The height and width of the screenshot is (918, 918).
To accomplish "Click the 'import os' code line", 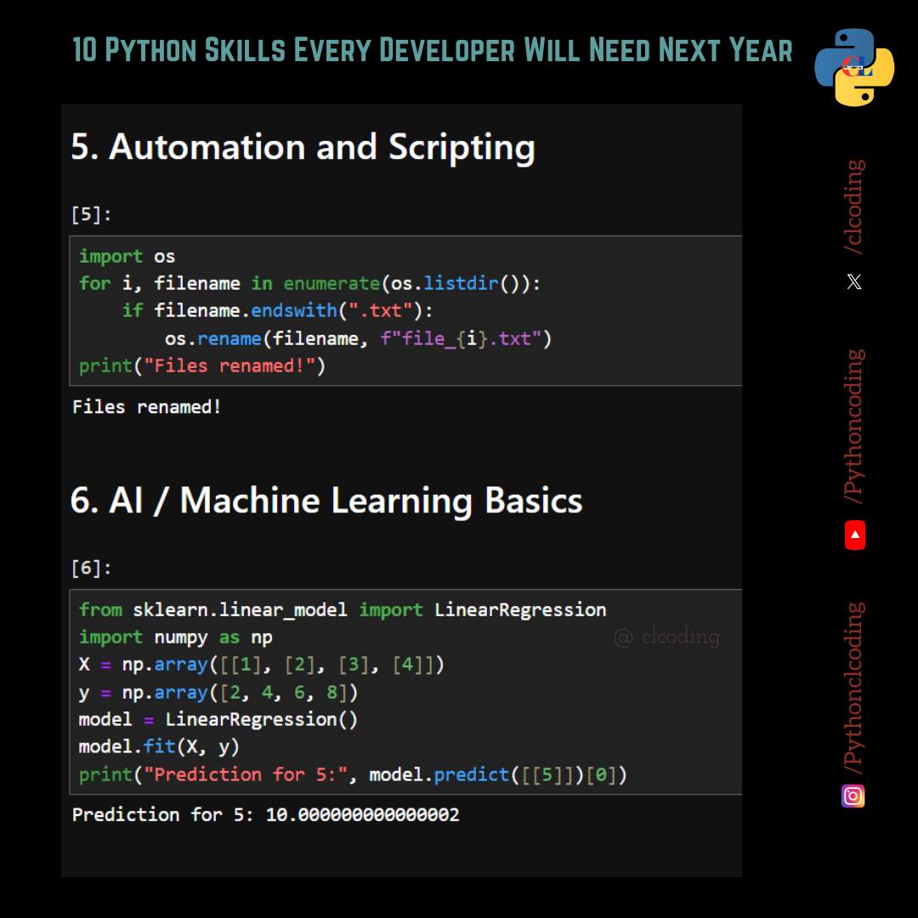I will click(127, 257).
